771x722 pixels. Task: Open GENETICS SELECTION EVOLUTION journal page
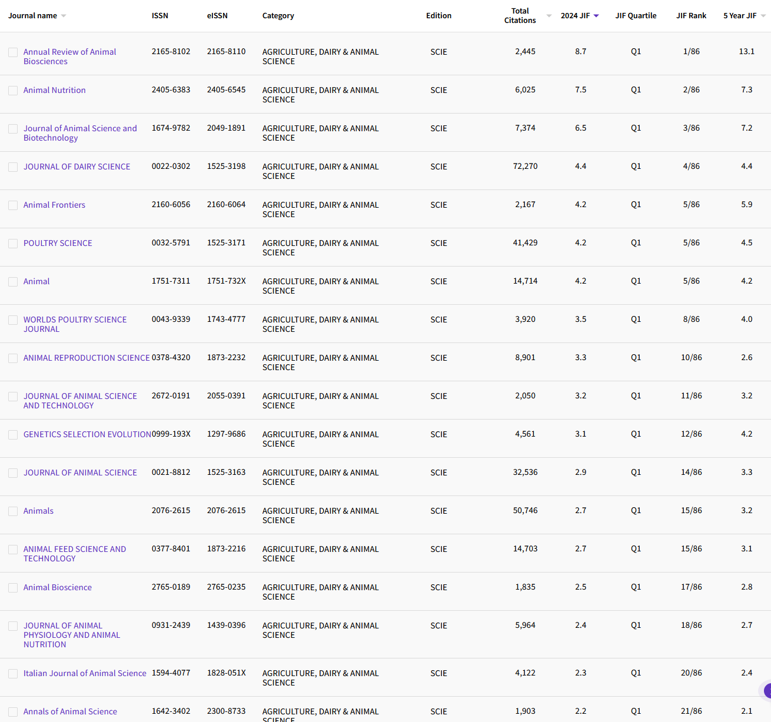click(87, 434)
